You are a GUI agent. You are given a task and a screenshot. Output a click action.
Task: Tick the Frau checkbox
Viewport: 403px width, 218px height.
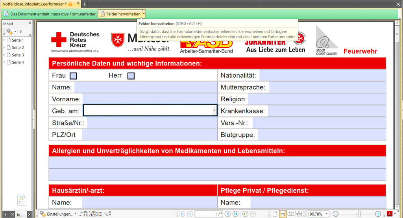pyautogui.click(x=73, y=76)
